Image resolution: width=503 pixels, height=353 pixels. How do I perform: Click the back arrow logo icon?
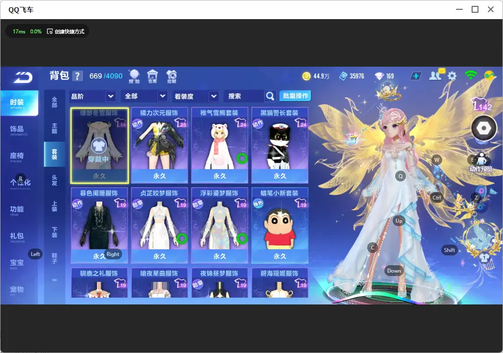click(23, 77)
